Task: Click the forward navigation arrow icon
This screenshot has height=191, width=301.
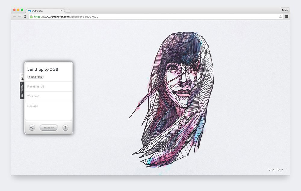Action: 19,17
